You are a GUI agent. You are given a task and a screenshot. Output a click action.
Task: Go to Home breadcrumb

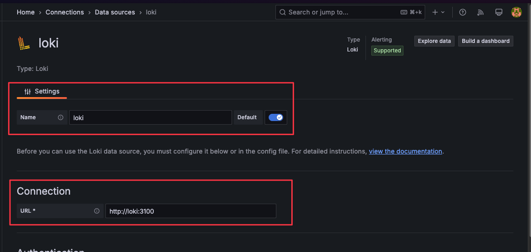(26, 12)
